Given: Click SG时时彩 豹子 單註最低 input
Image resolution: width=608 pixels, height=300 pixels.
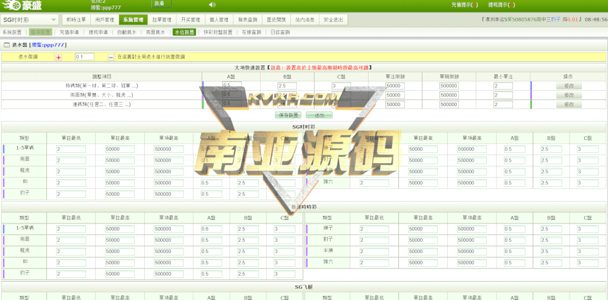Looking at the screenshot, I should [71, 194].
